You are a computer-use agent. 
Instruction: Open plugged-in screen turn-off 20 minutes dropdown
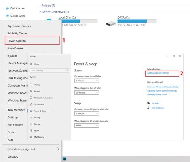[x=87, y=93]
